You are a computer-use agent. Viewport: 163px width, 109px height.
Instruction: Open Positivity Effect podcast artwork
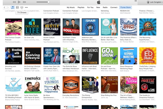[x=128, y=27]
